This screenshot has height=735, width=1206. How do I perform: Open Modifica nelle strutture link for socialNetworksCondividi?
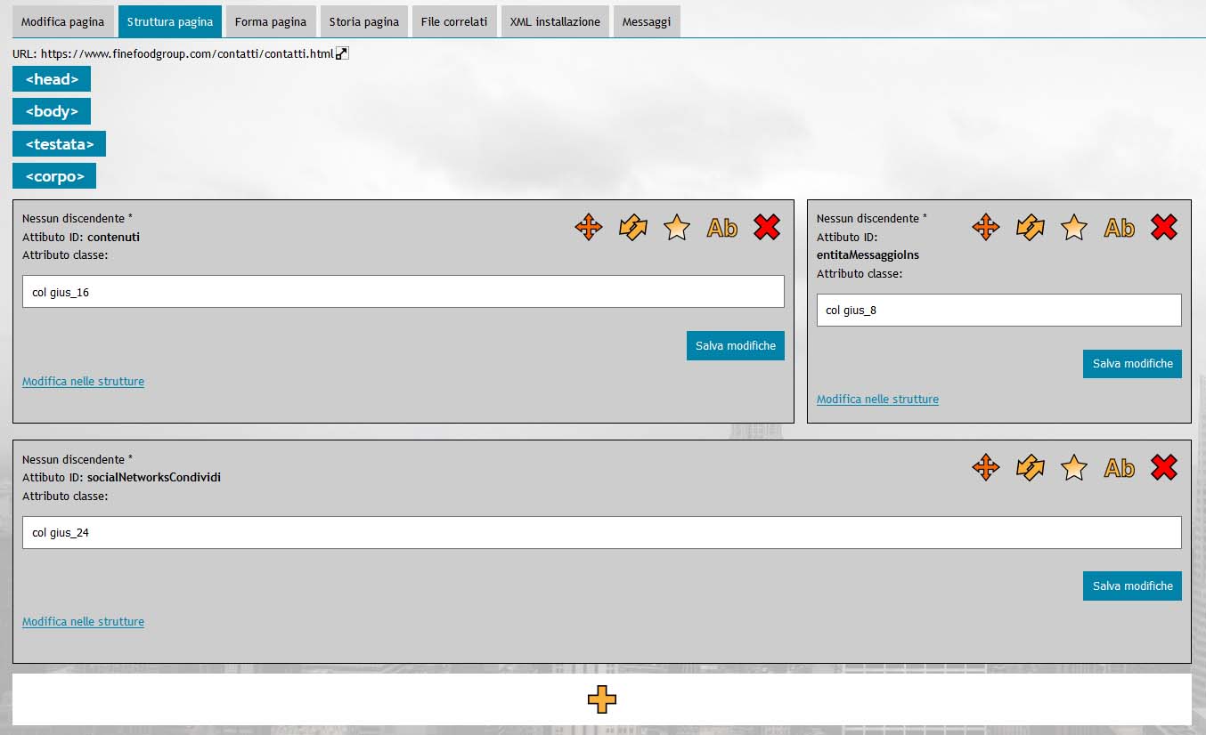83,622
